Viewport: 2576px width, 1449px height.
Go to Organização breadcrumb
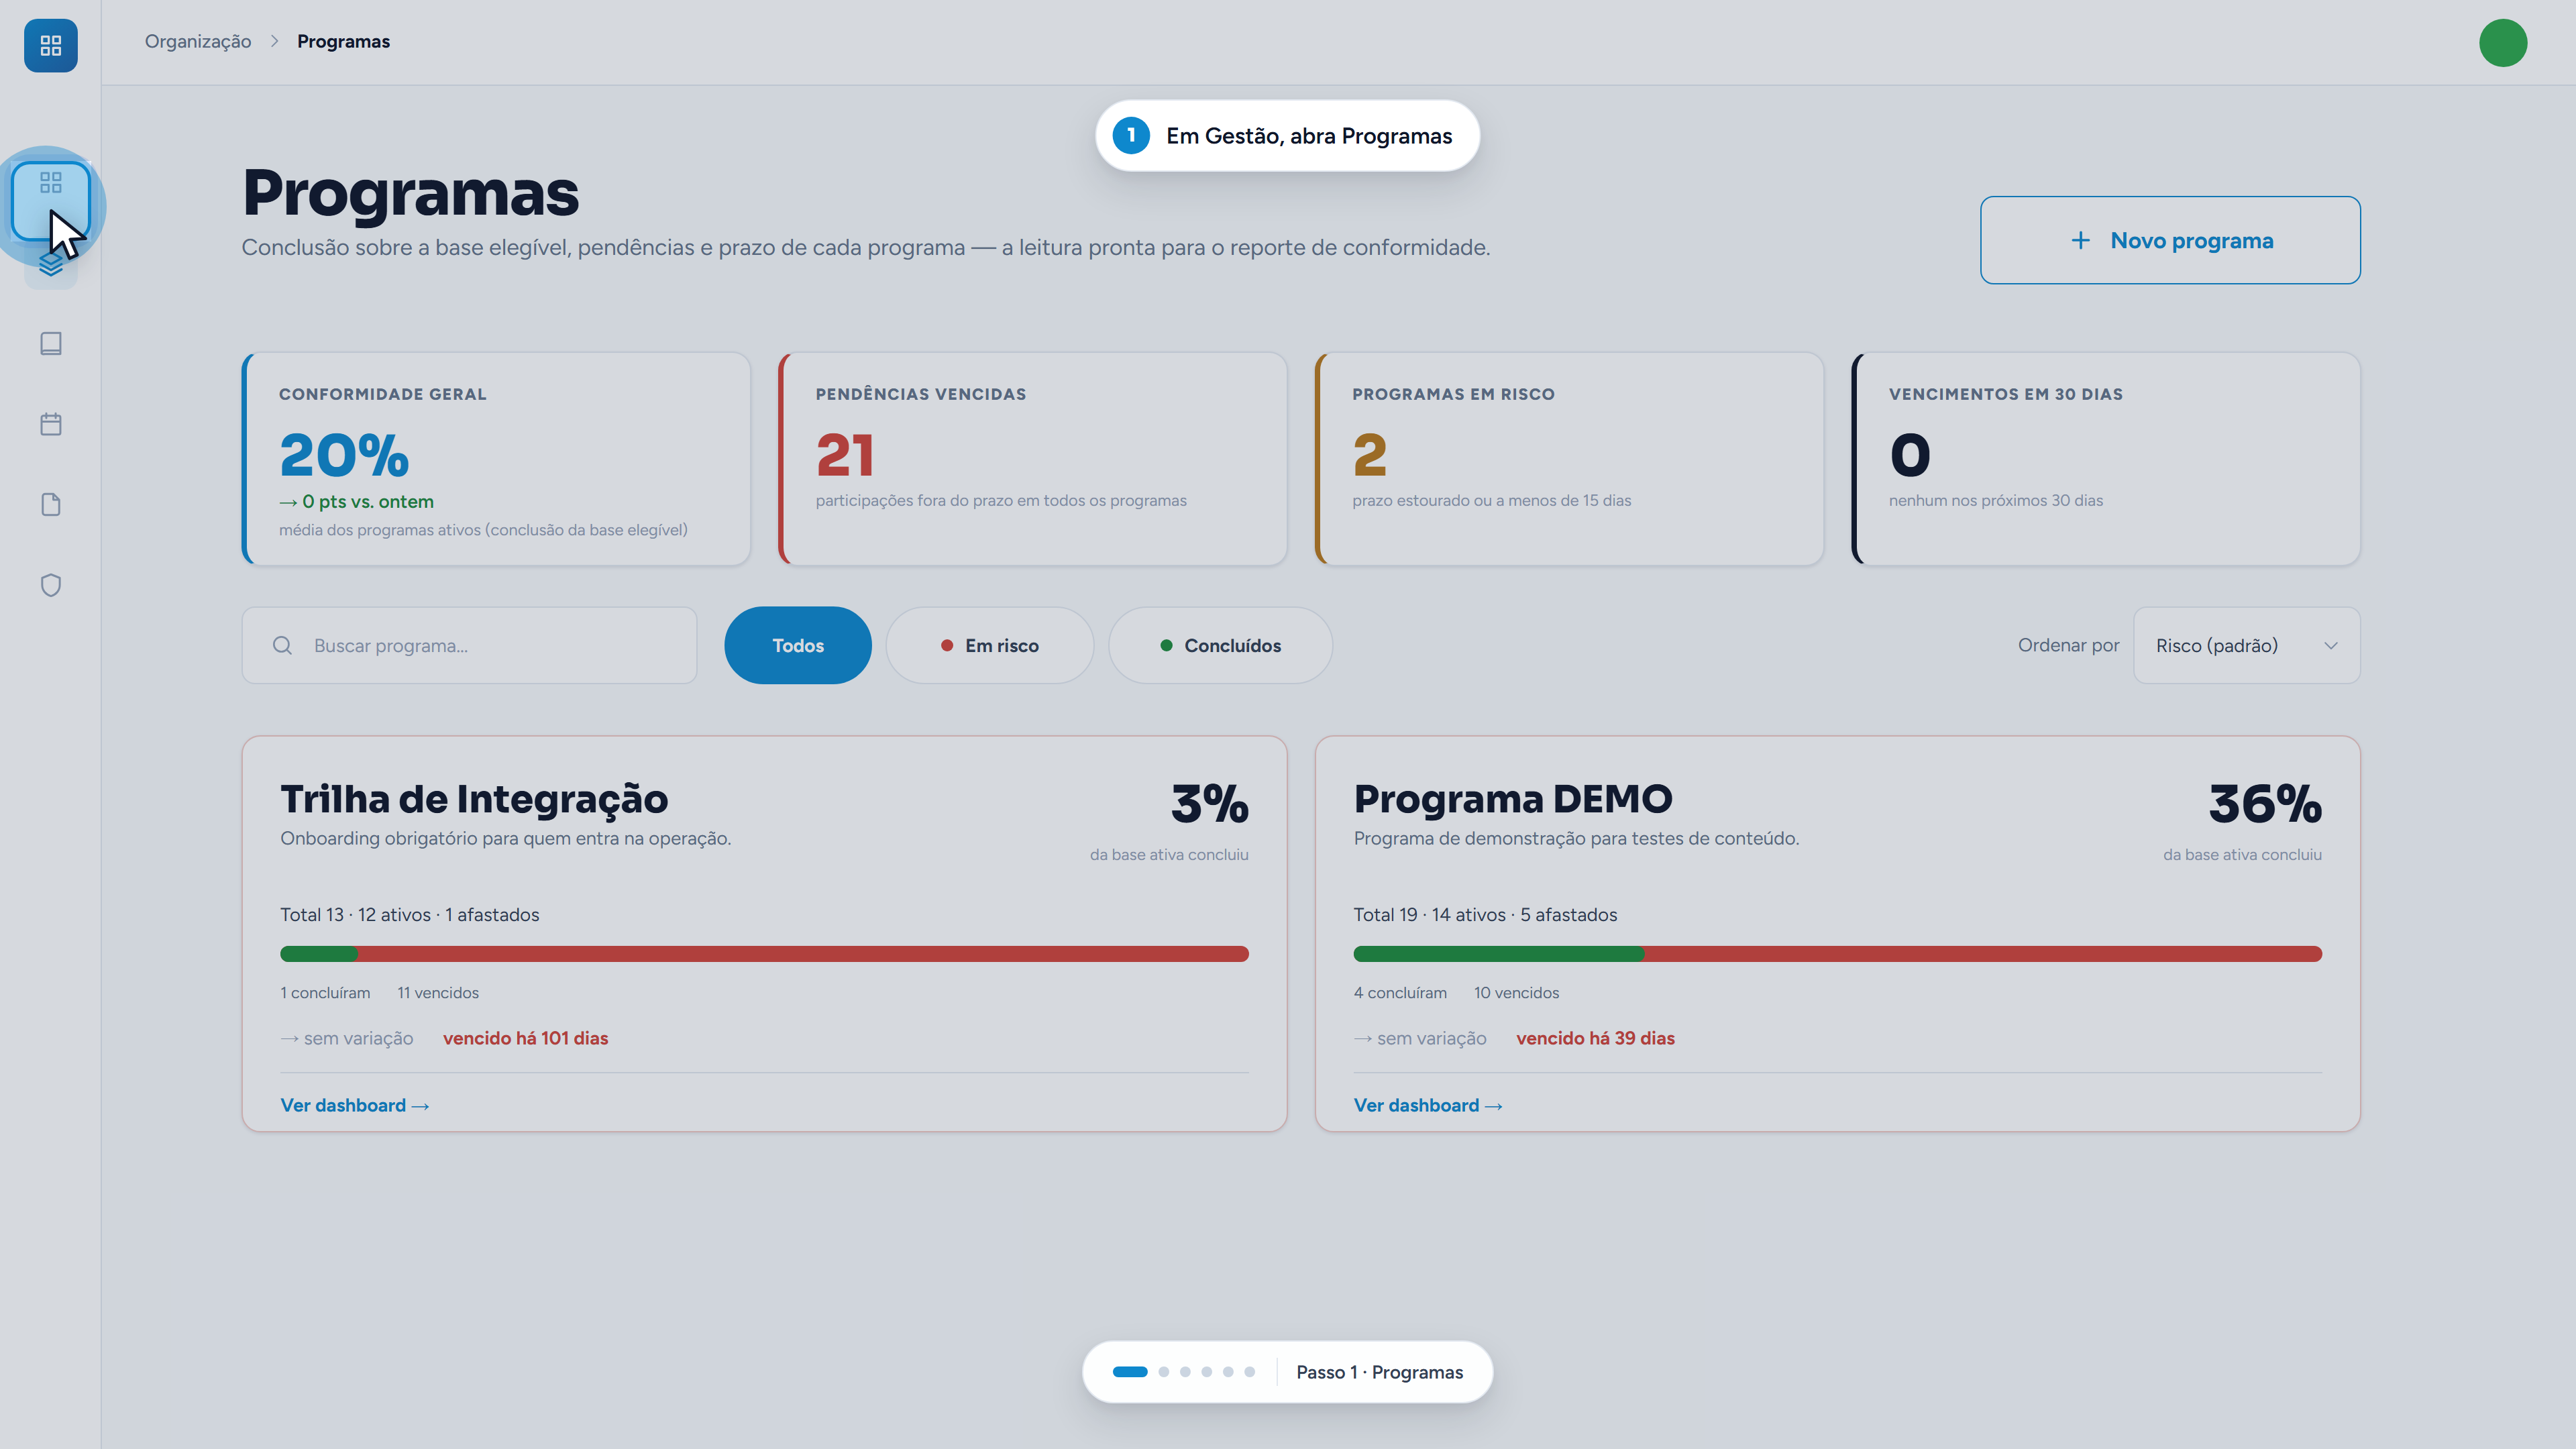pos(198,41)
